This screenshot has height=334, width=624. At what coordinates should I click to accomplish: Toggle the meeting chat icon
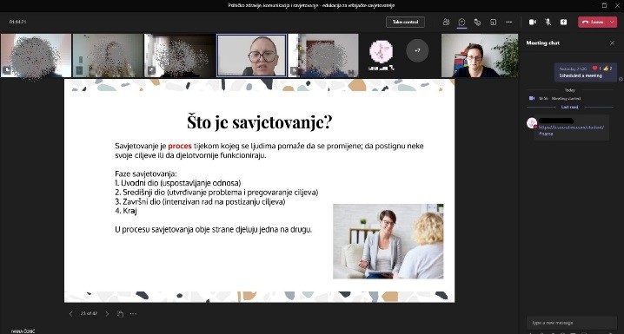pos(461,23)
